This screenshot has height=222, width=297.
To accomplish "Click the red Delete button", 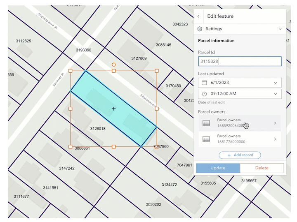I will [x=262, y=168].
